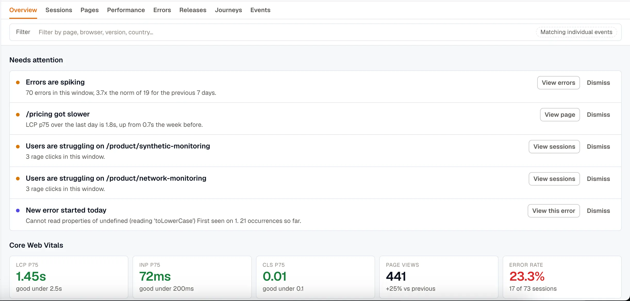Image resolution: width=630 pixels, height=301 pixels.
Task: Open the LCP P75 1.45s card
Action: 69,277
